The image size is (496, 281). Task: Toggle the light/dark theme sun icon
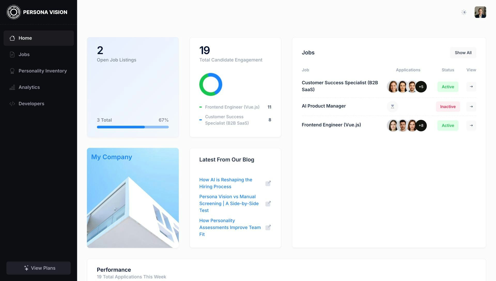click(x=464, y=12)
